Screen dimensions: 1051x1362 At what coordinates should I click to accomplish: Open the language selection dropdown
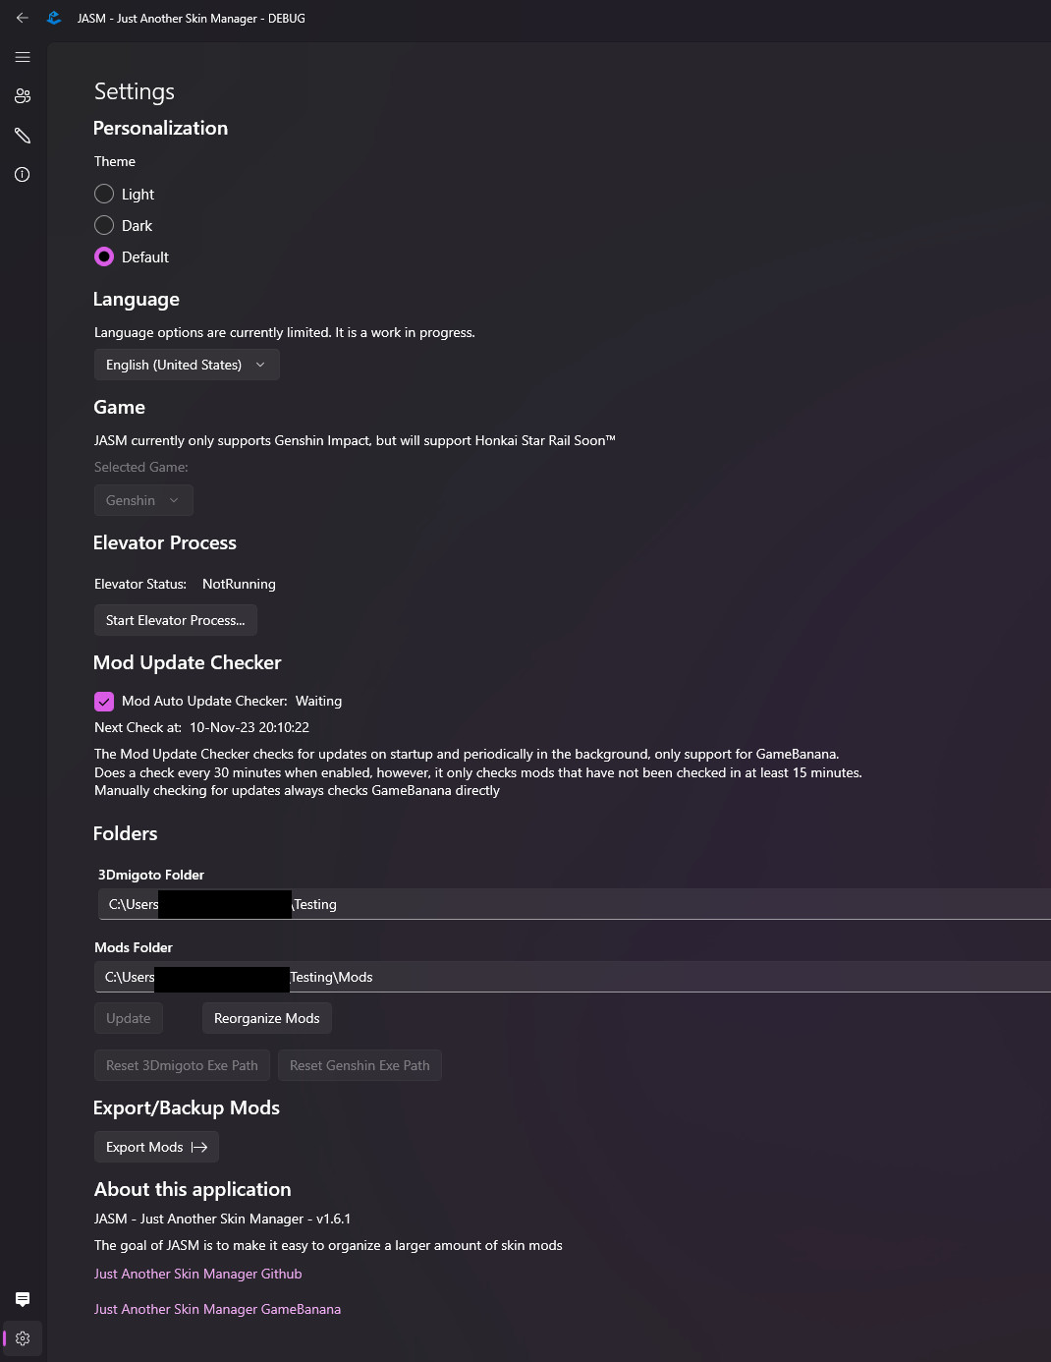point(186,365)
